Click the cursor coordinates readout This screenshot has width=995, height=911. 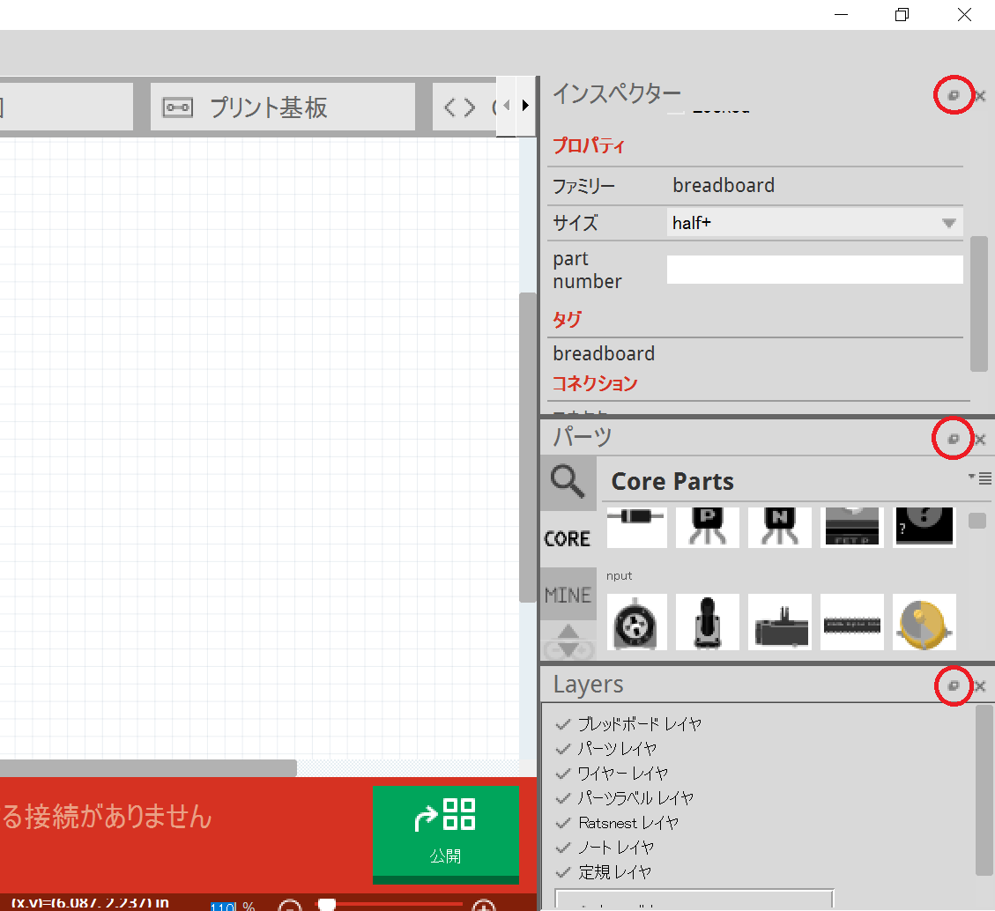[90, 903]
